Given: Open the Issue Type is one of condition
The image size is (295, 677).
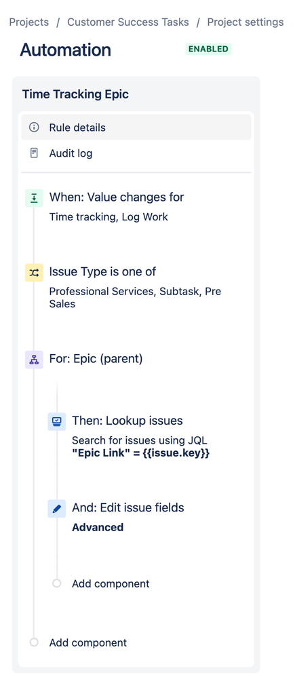Looking at the screenshot, I should coord(102,271).
